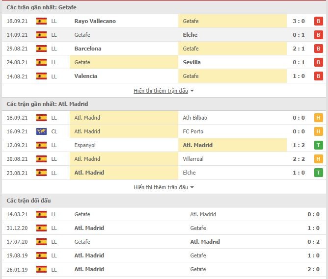328x279 pixels.
Task: Click the Champions League world flag icon
Action: [x=41, y=131]
